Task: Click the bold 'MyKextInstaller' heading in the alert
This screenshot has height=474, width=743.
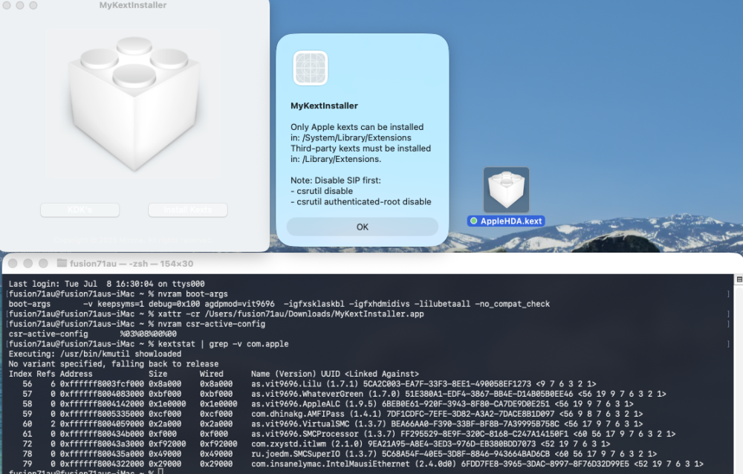Action: pos(324,105)
